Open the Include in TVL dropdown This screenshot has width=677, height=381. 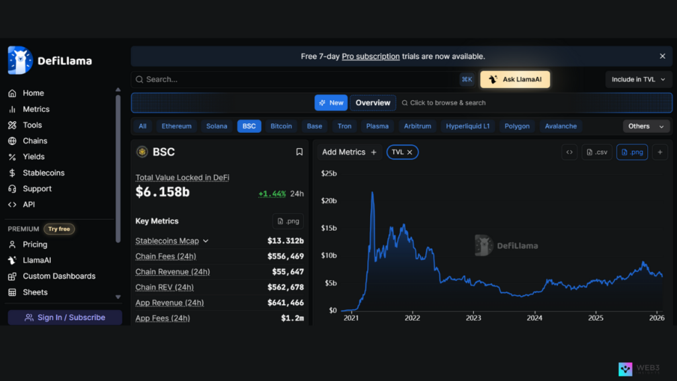click(638, 79)
